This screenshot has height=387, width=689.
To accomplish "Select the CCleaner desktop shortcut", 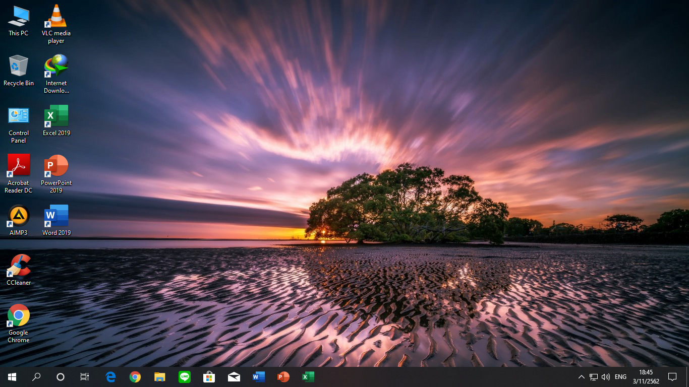I will (x=19, y=271).
